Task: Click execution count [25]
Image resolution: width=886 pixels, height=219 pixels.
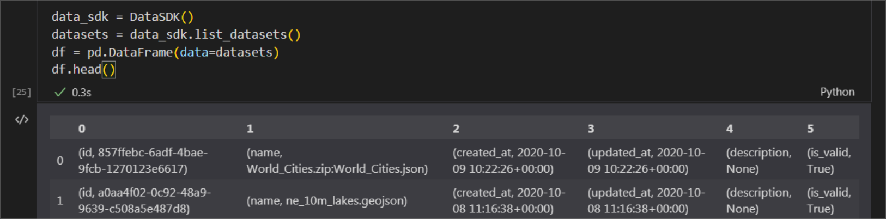Action: click(22, 92)
